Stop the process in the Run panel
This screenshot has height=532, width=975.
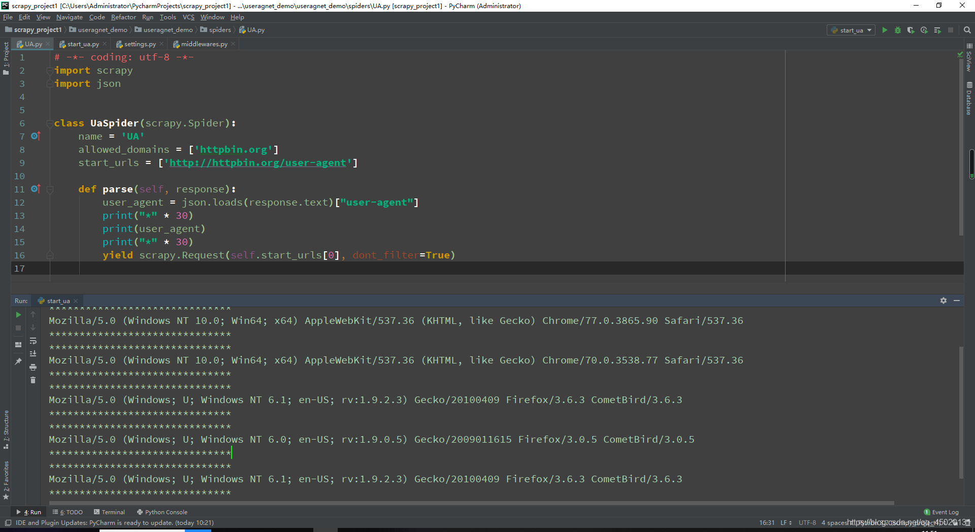18,328
